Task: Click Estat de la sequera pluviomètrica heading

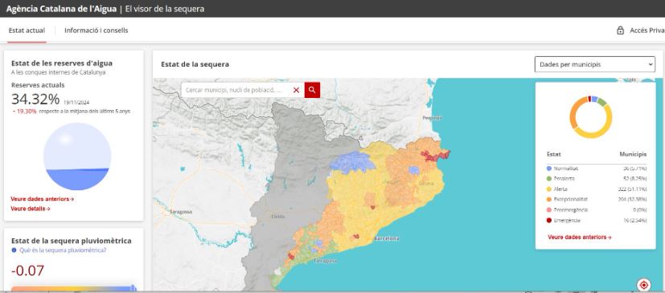Action: coord(72,241)
